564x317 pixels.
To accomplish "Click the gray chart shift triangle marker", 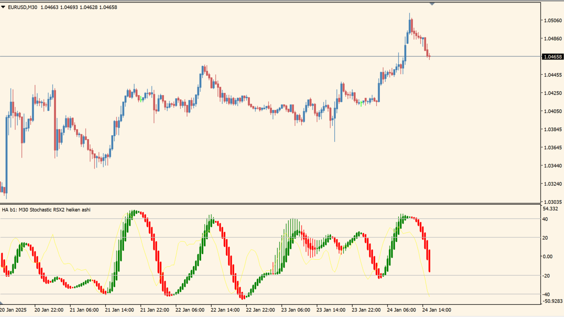I will pyautogui.click(x=432, y=4).
